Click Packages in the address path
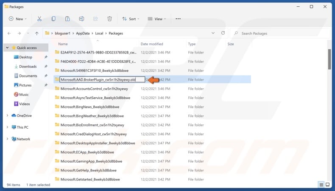335x191 pixels. [116, 34]
